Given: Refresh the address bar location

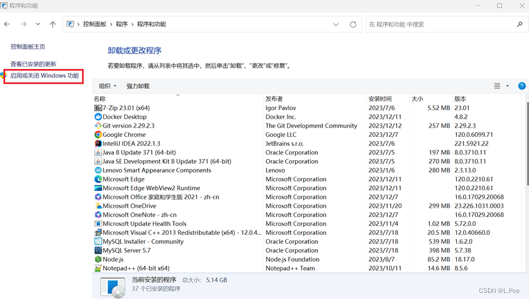Looking at the screenshot, I should pos(353,24).
